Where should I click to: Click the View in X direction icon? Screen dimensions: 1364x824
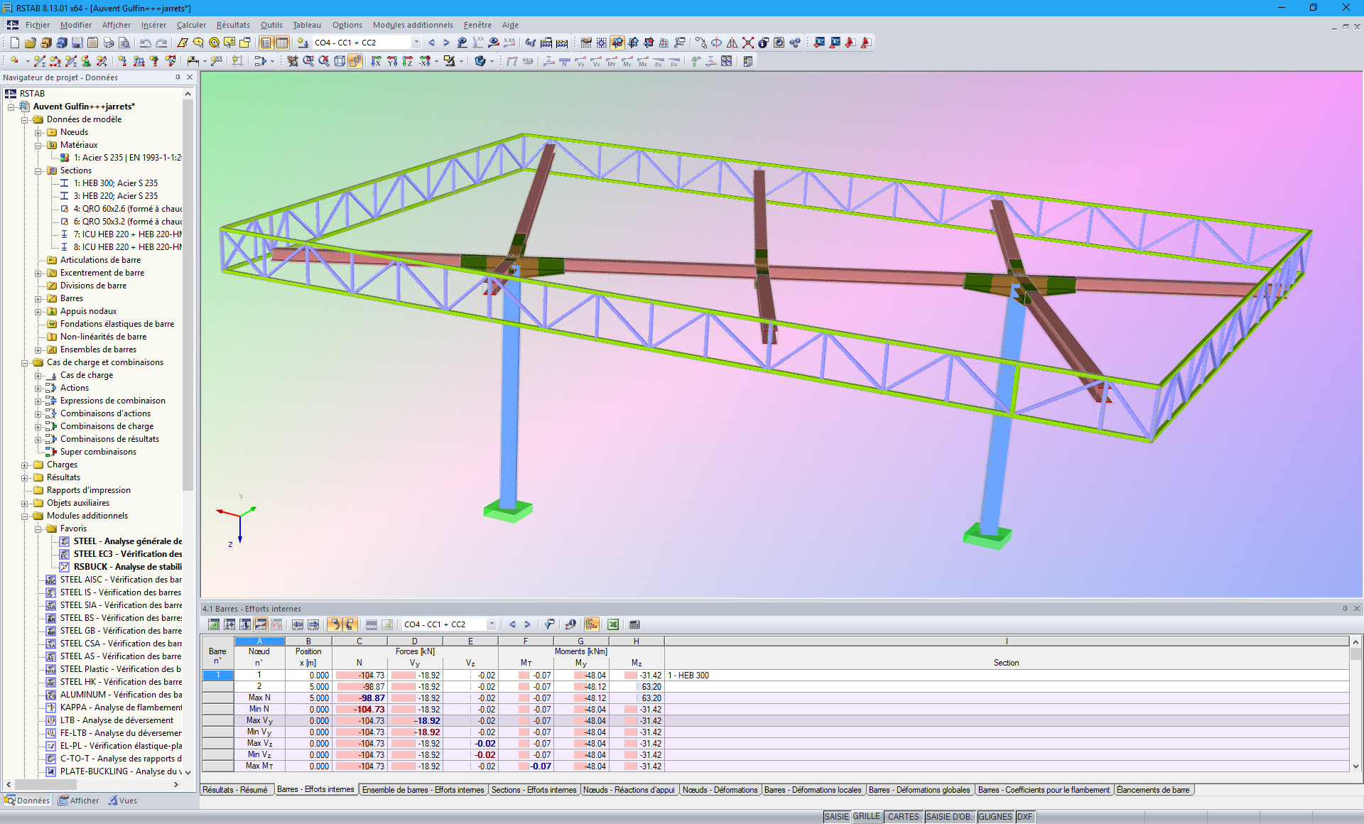376,61
